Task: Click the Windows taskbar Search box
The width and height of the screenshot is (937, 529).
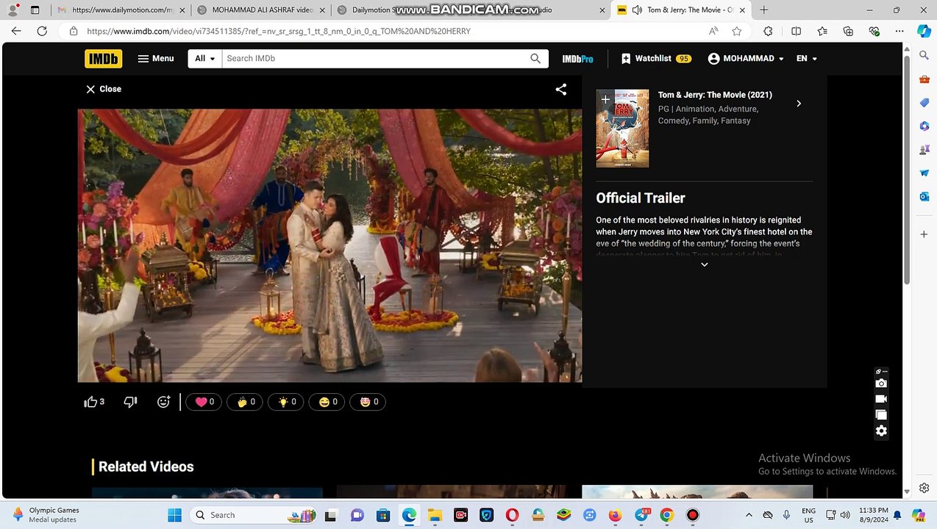Action: click(255, 515)
